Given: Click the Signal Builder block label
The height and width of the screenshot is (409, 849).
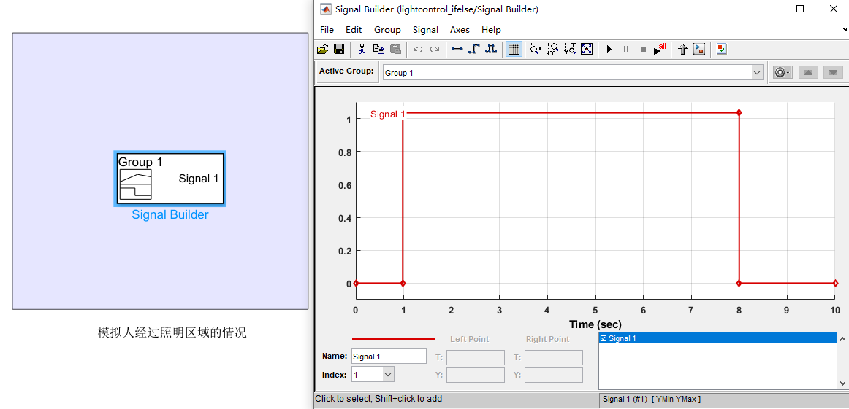Looking at the screenshot, I should pyautogui.click(x=170, y=215).
